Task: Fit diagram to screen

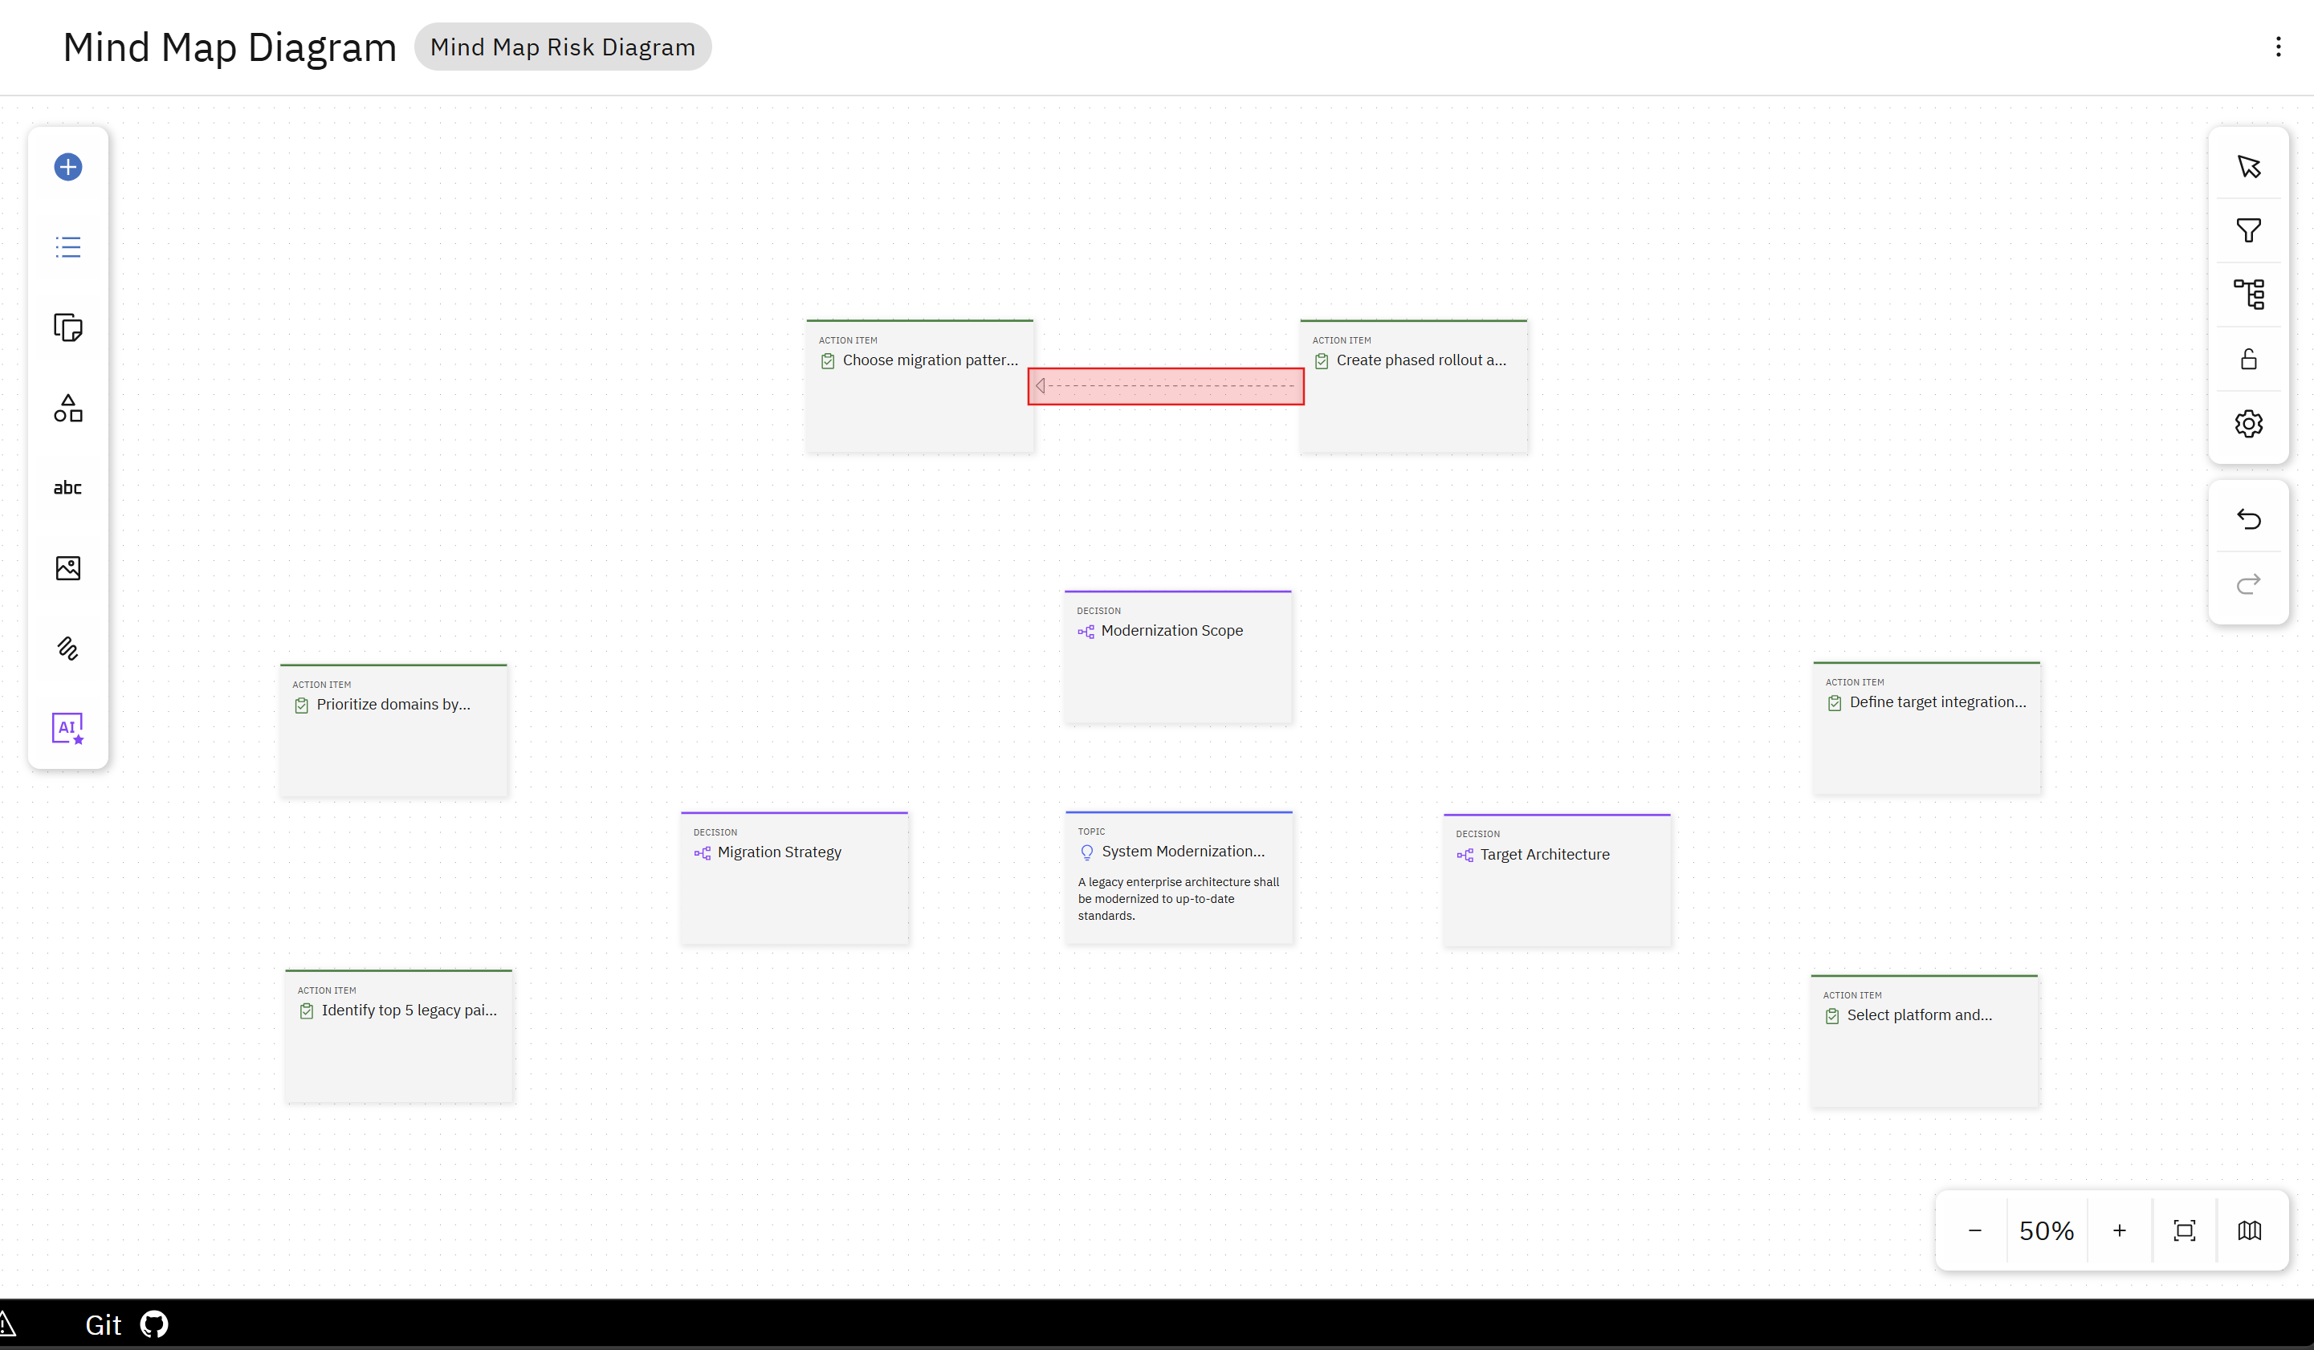Action: (x=2185, y=1230)
